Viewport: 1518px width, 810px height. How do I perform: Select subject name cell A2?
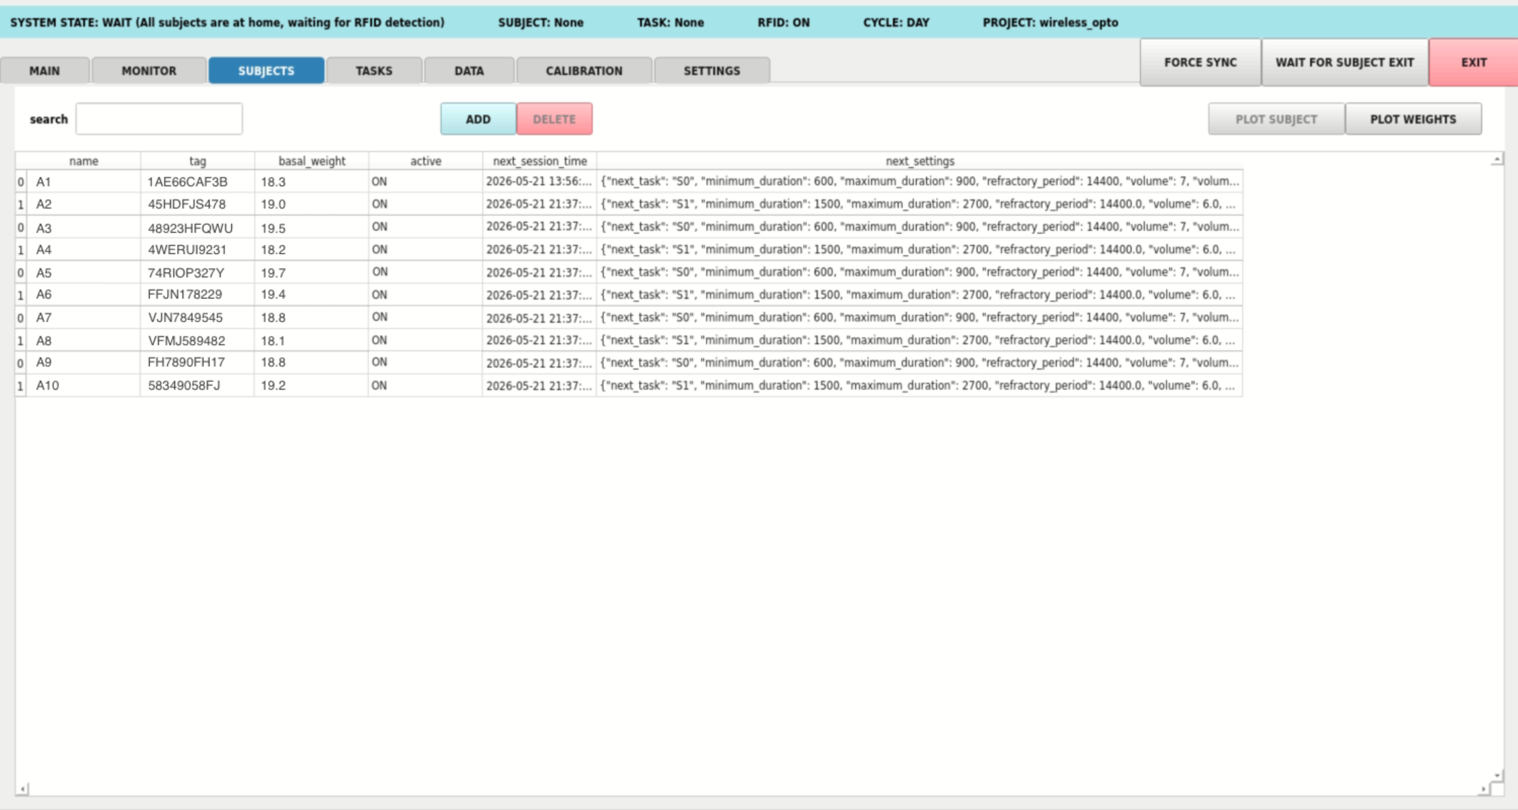pos(83,204)
